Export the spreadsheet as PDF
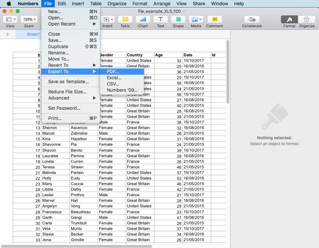 [113, 71]
